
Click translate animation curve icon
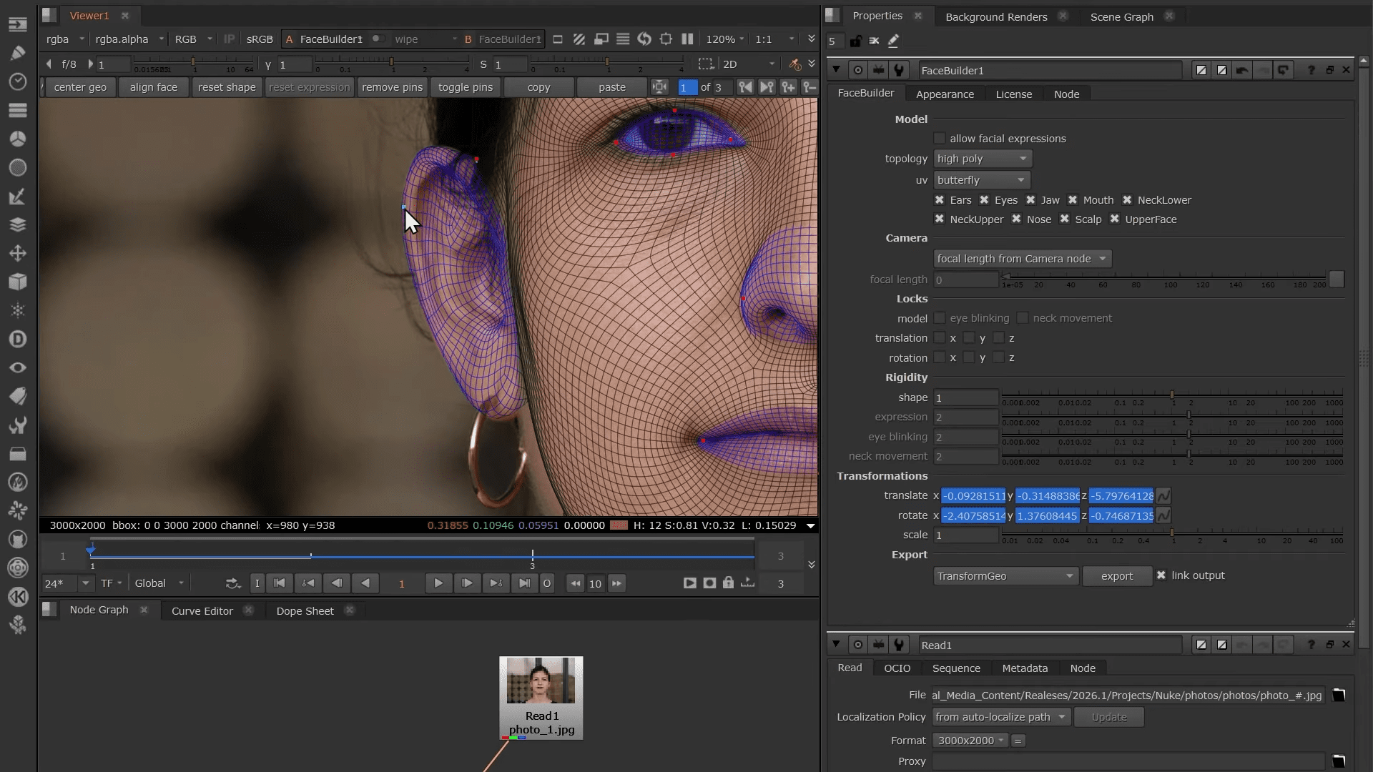1163,495
